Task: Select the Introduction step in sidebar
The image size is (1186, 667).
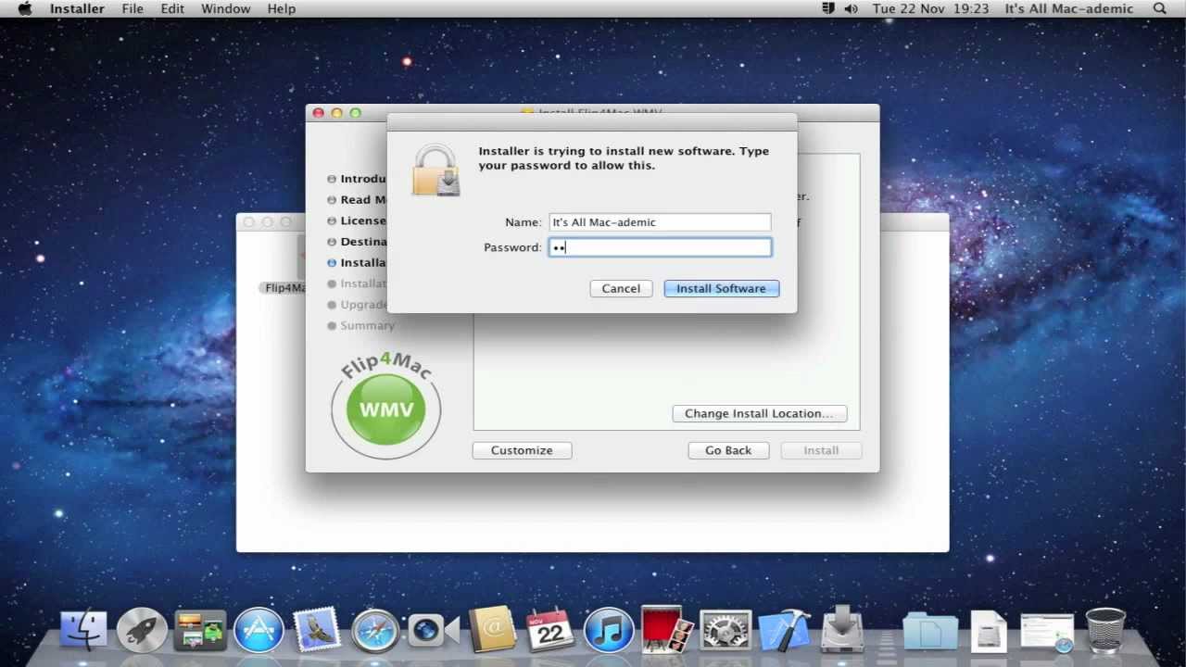Action: (x=358, y=179)
